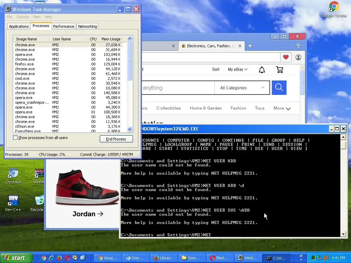
Task: Switch to the Networking tab
Action: (87, 26)
